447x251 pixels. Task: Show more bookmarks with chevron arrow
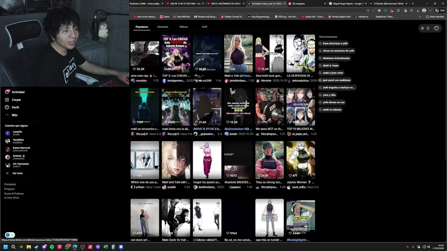420,17
